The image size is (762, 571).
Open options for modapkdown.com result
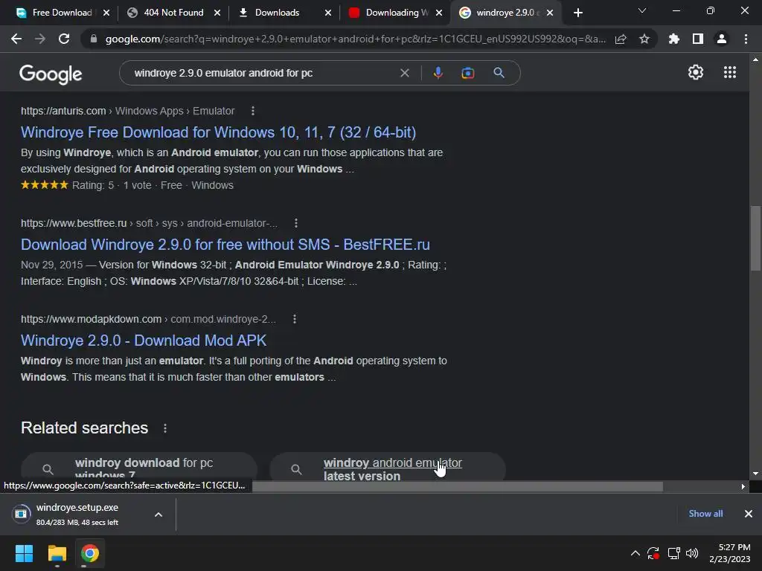tap(295, 319)
